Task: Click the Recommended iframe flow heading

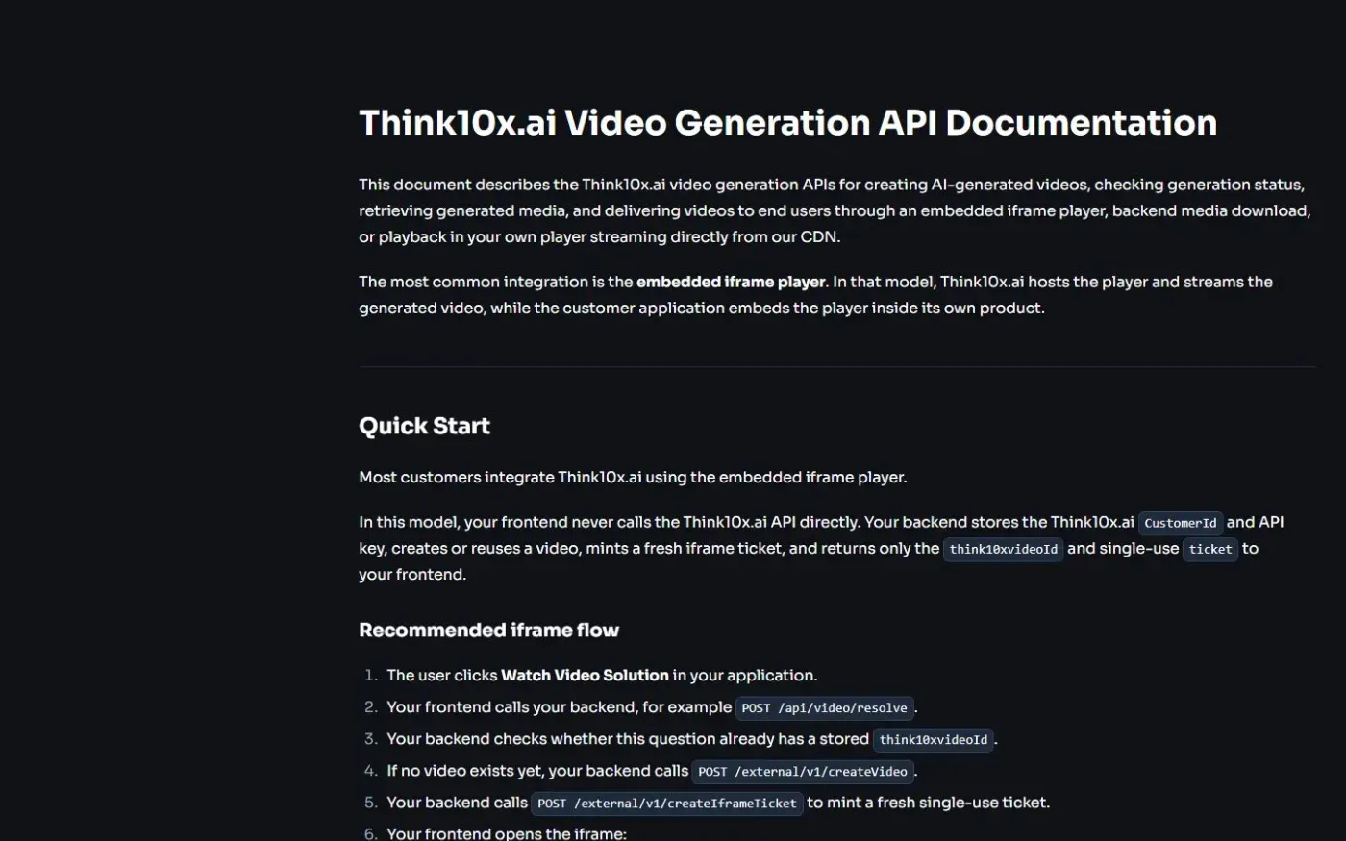Action: [x=488, y=631]
